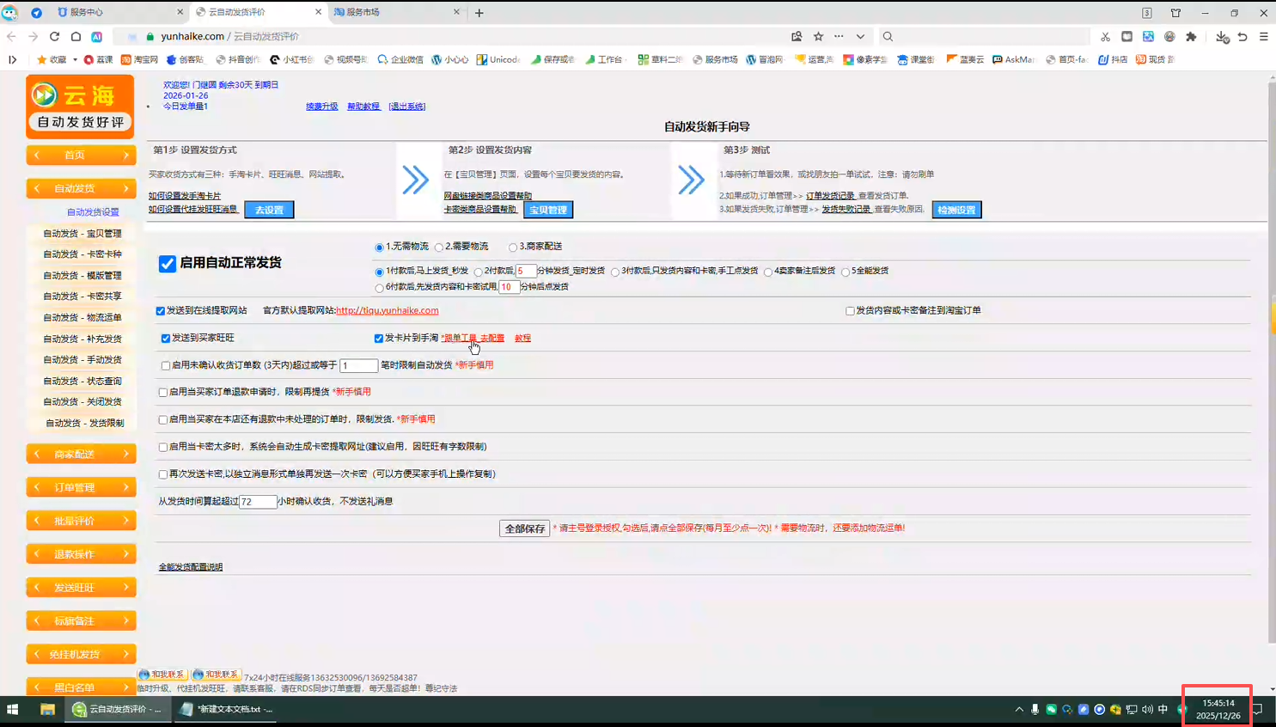Click the Yunhai logo in the sidebar
This screenshot has width=1276, height=727.
click(80, 107)
